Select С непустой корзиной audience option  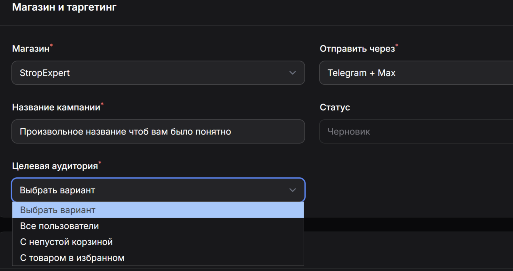66,242
